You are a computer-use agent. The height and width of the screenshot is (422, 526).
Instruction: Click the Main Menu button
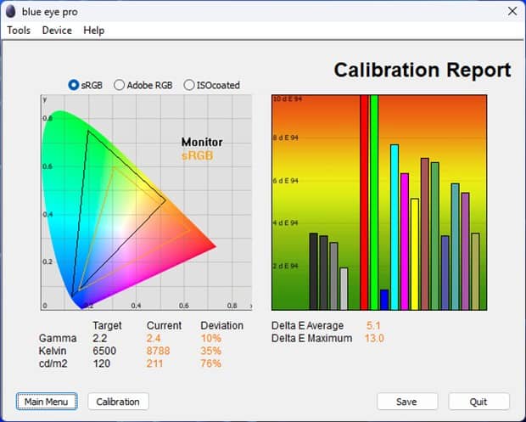click(x=47, y=401)
